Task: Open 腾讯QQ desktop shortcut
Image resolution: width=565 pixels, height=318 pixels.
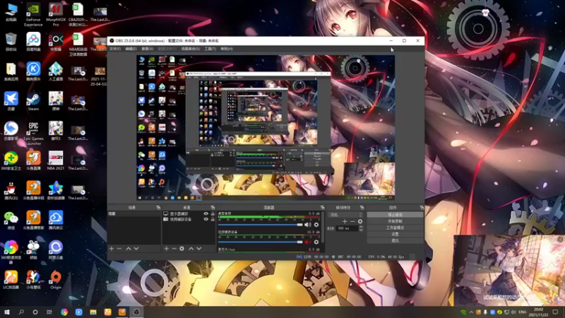Action: coord(11,191)
